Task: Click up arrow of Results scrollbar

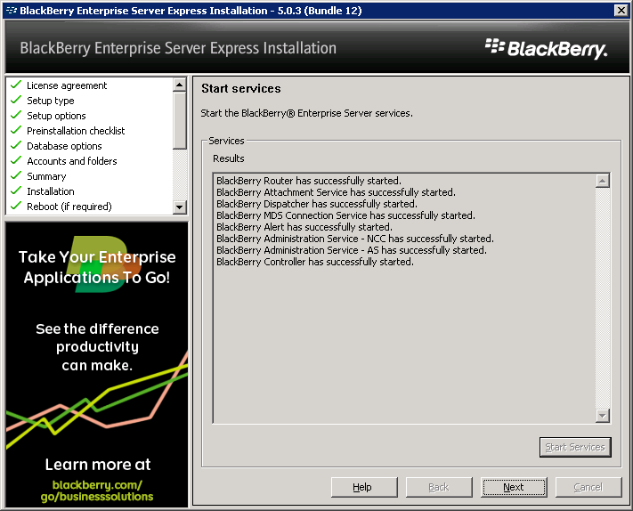Action: click(x=603, y=181)
